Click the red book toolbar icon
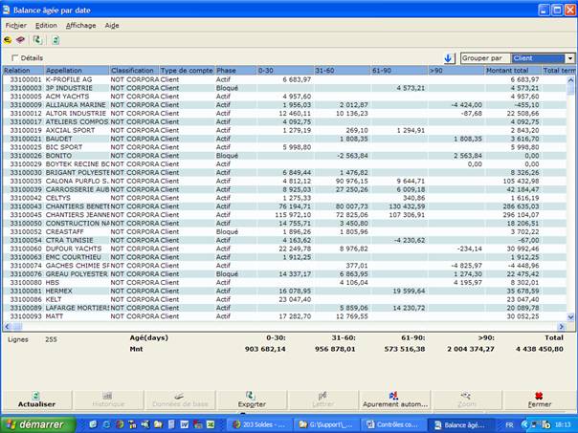Viewport: 578px width, 433px height. pyautogui.click(x=20, y=40)
